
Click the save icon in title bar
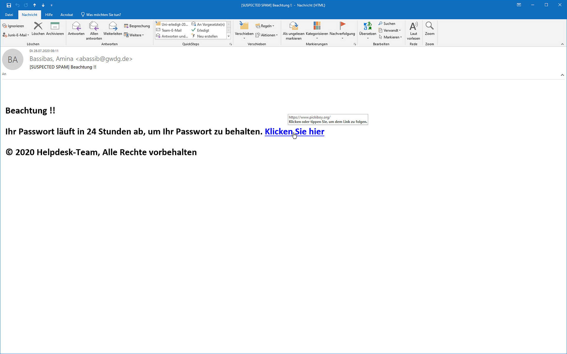point(9,5)
